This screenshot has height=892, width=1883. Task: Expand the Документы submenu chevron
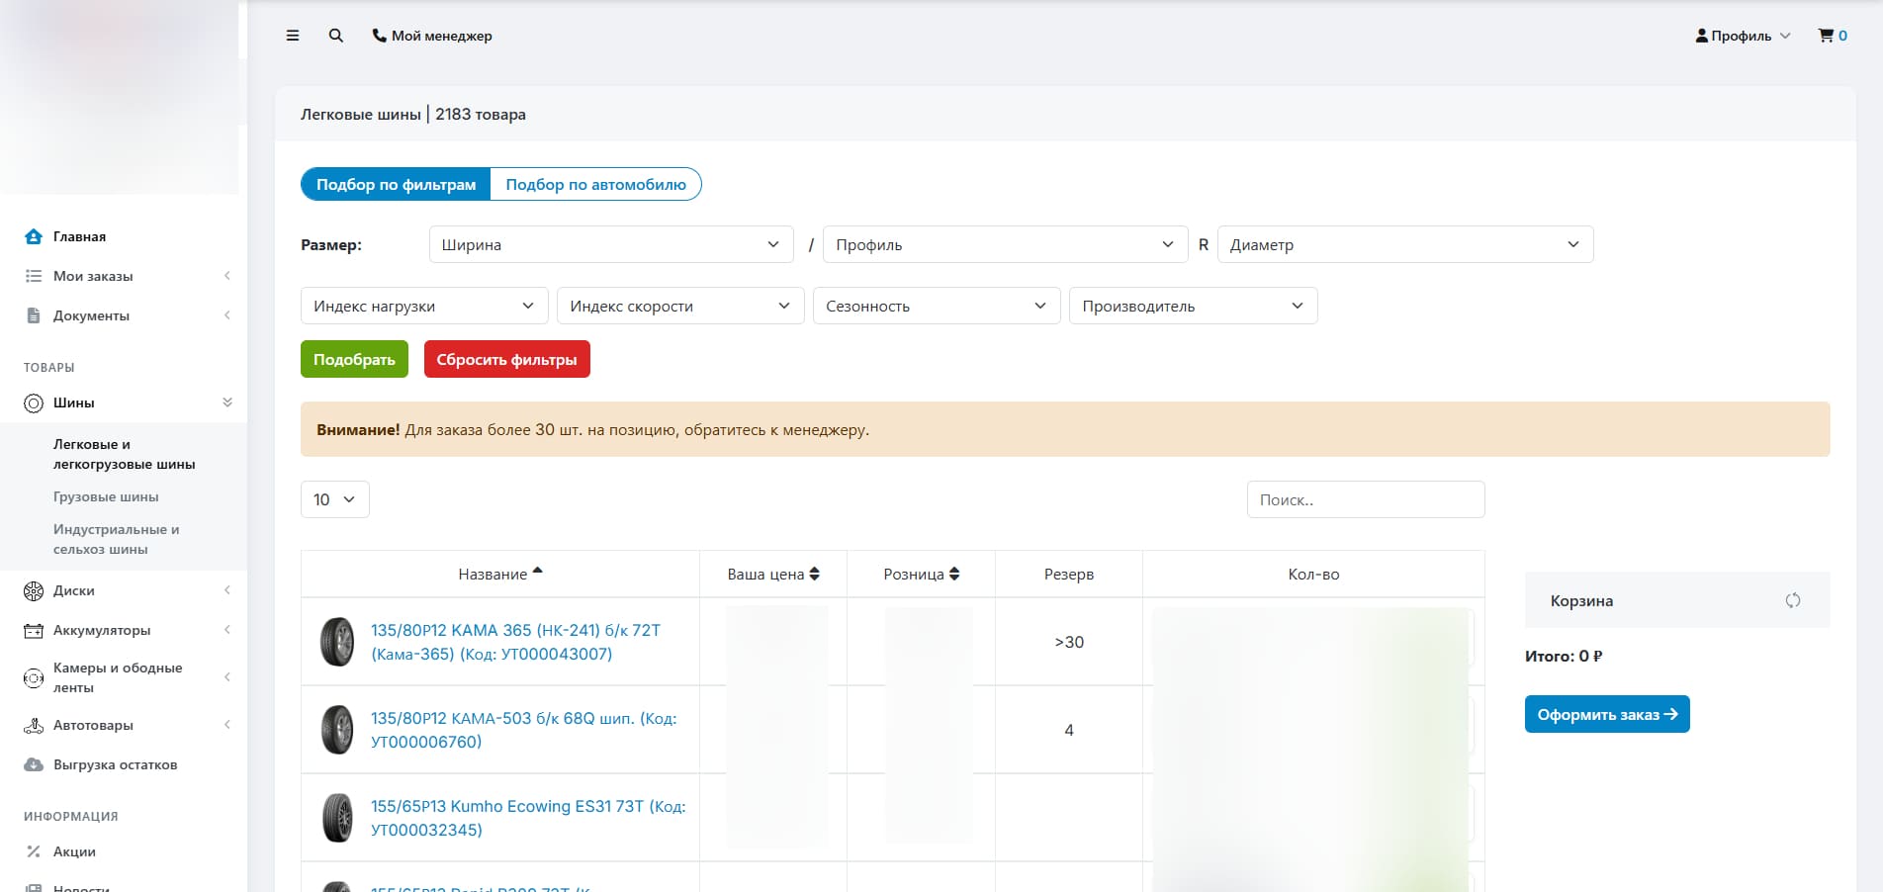[227, 315]
